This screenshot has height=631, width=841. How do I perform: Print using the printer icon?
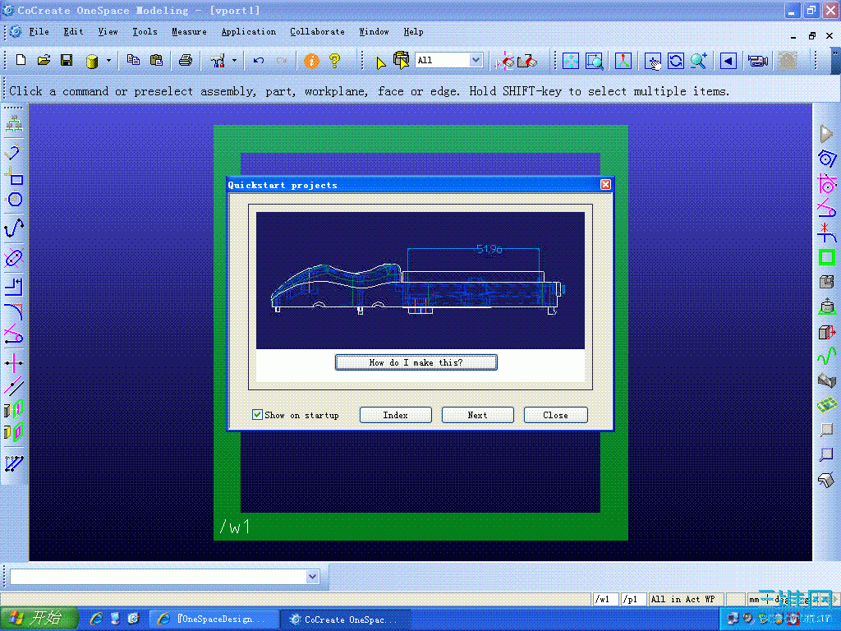coord(186,60)
